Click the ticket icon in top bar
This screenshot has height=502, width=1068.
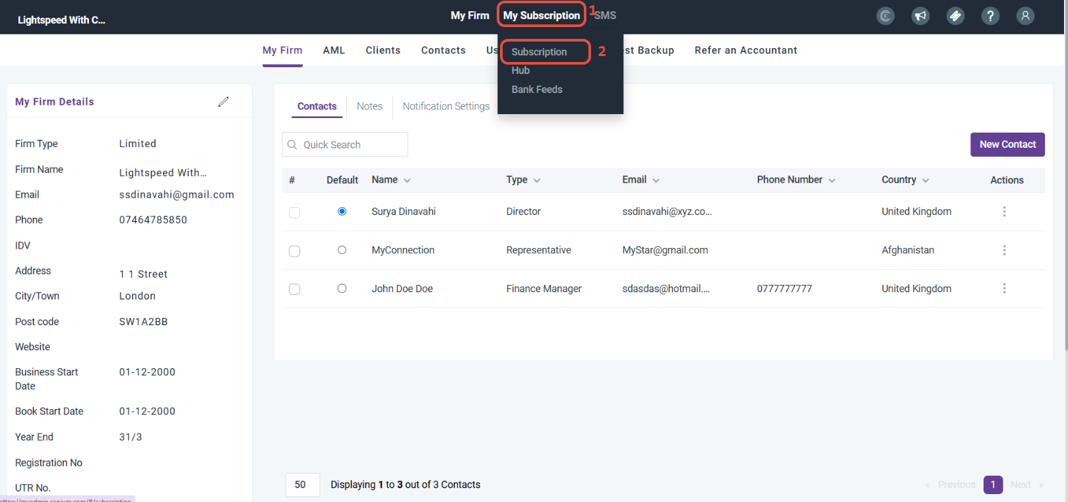point(955,16)
